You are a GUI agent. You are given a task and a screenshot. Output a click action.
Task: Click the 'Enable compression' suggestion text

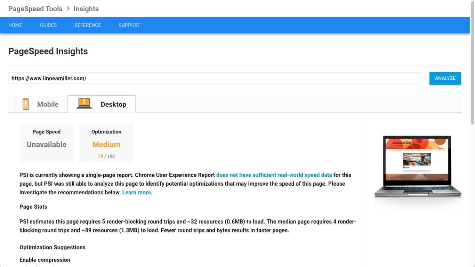[45, 260]
